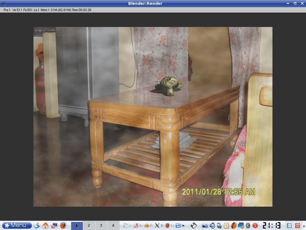The height and width of the screenshot is (230, 306).
Task: Open the network monitor tray icon with checkmark
Action: [x=241, y=226]
